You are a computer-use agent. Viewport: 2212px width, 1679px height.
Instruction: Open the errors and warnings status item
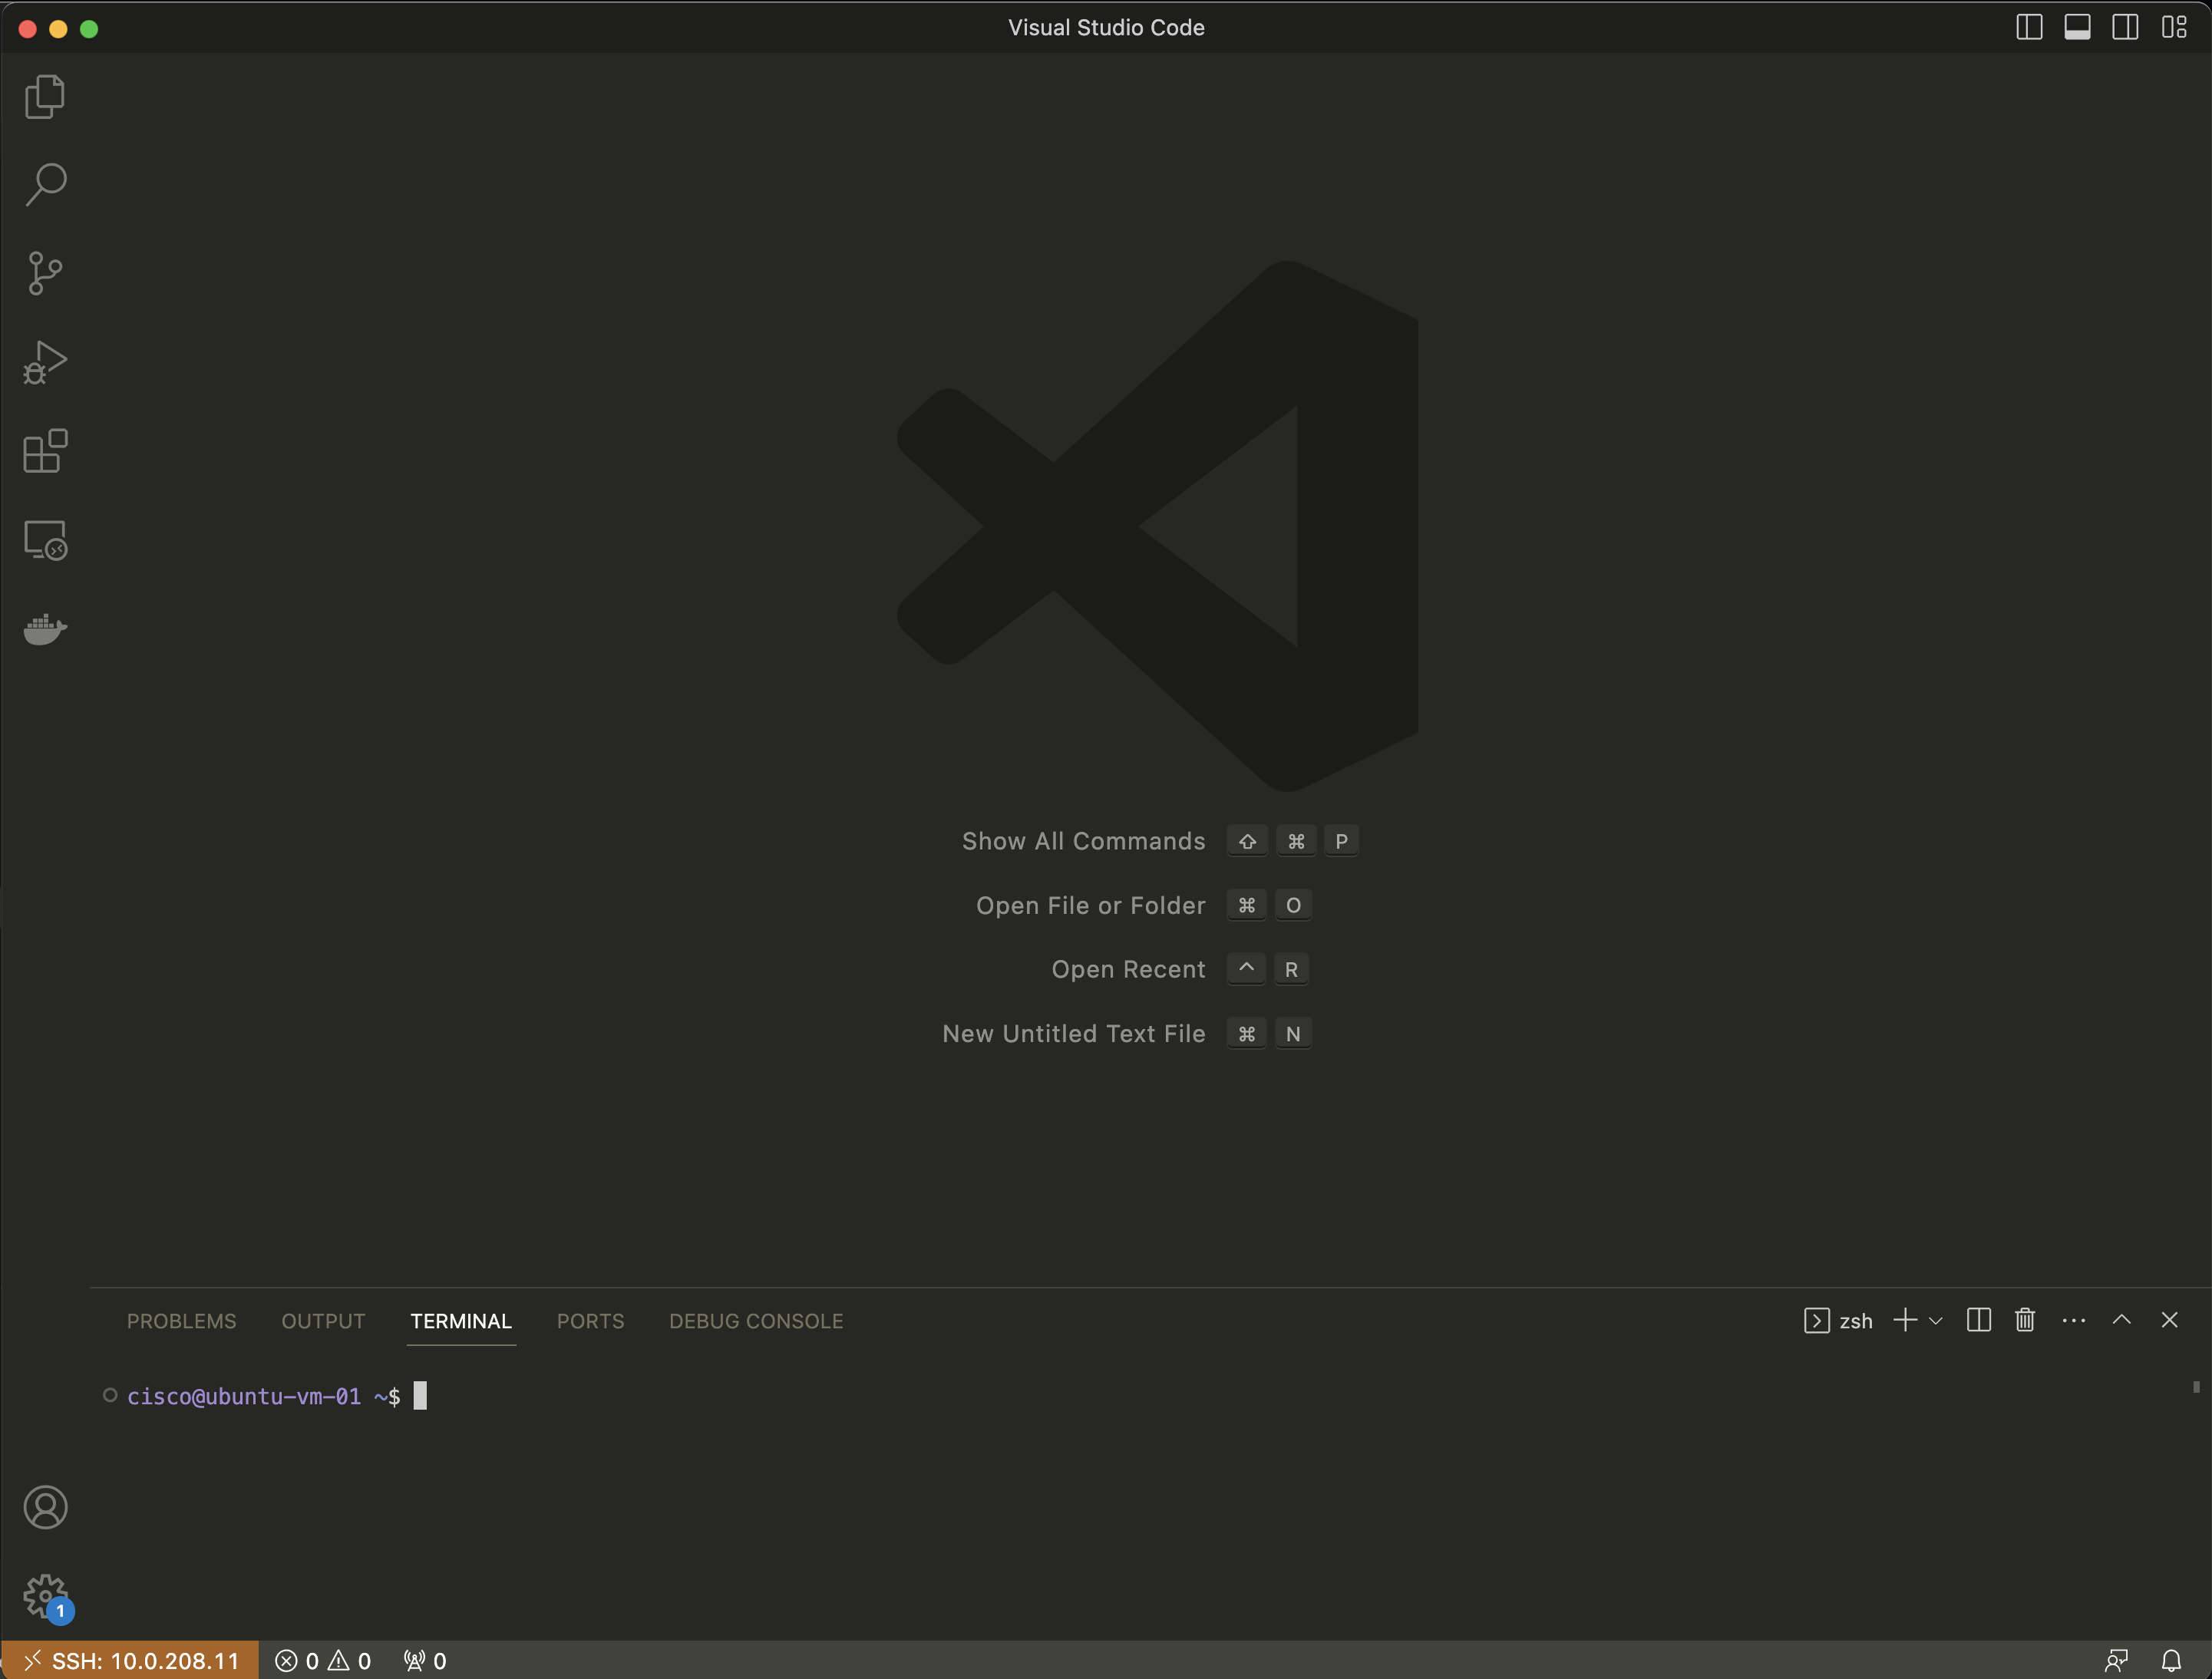tap(323, 1661)
